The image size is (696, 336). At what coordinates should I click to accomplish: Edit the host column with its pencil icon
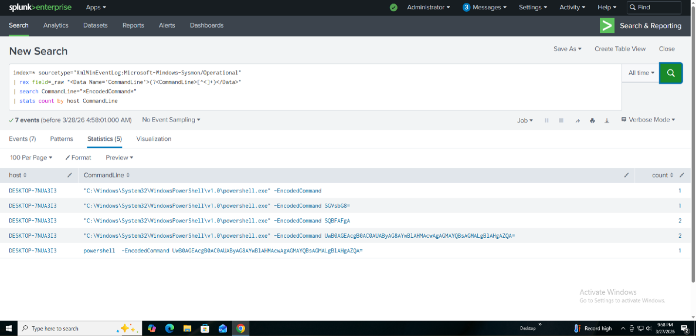coord(70,175)
